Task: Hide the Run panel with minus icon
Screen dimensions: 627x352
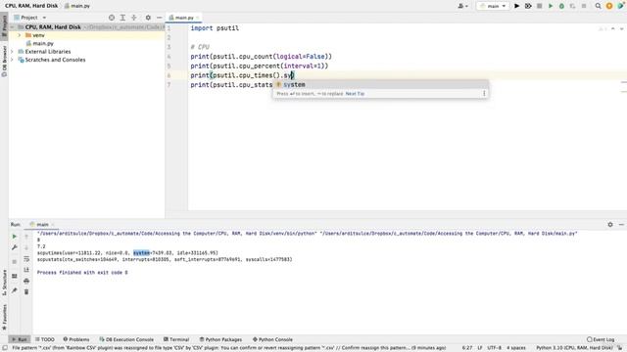Action: click(621, 225)
